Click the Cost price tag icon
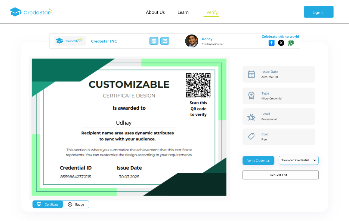Image resolution: width=349 pixels, height=221 pixels. click(x=251, y=137)
